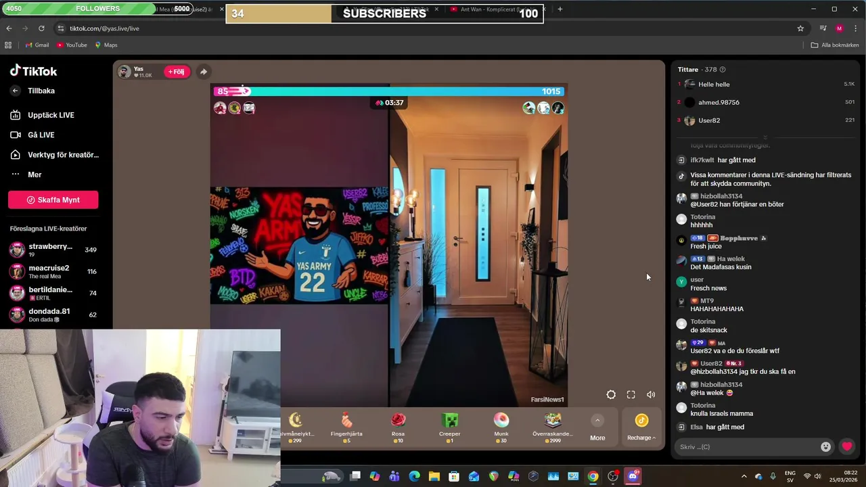Open Chrome profile avatar M
Viewport: 866px width, 487px height.
pos(840,28)
